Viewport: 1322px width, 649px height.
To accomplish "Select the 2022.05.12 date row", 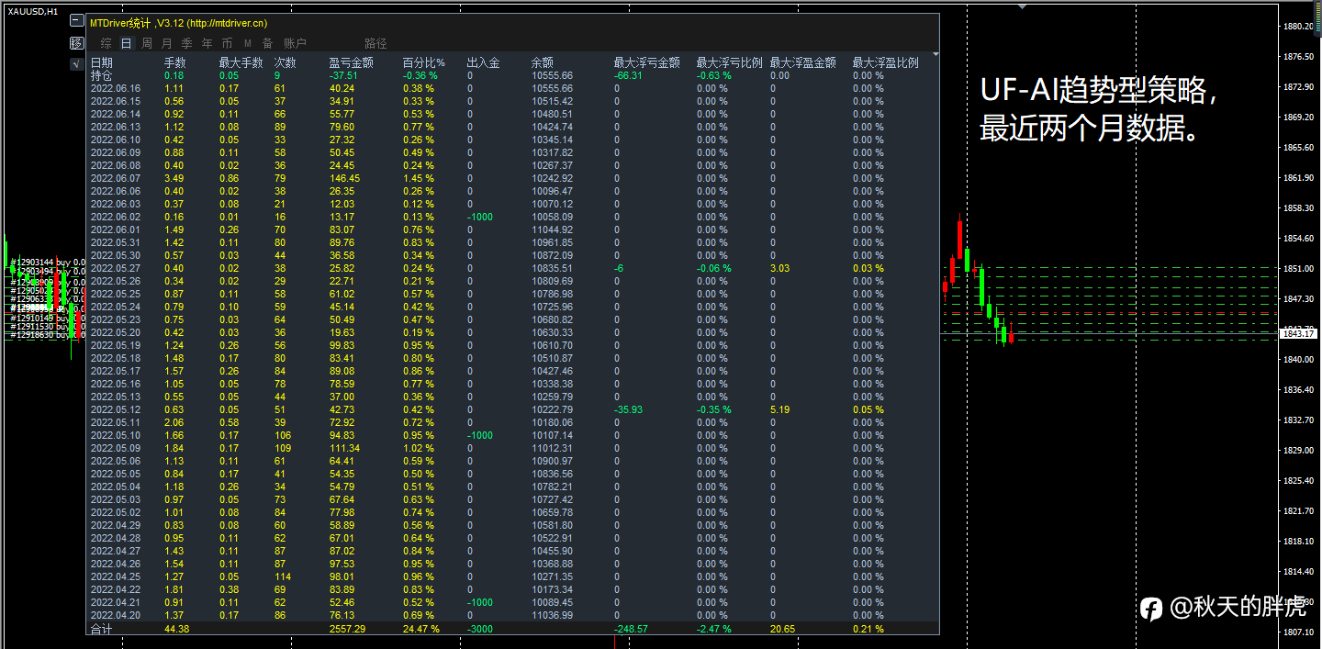I will (x=115, y=409).
